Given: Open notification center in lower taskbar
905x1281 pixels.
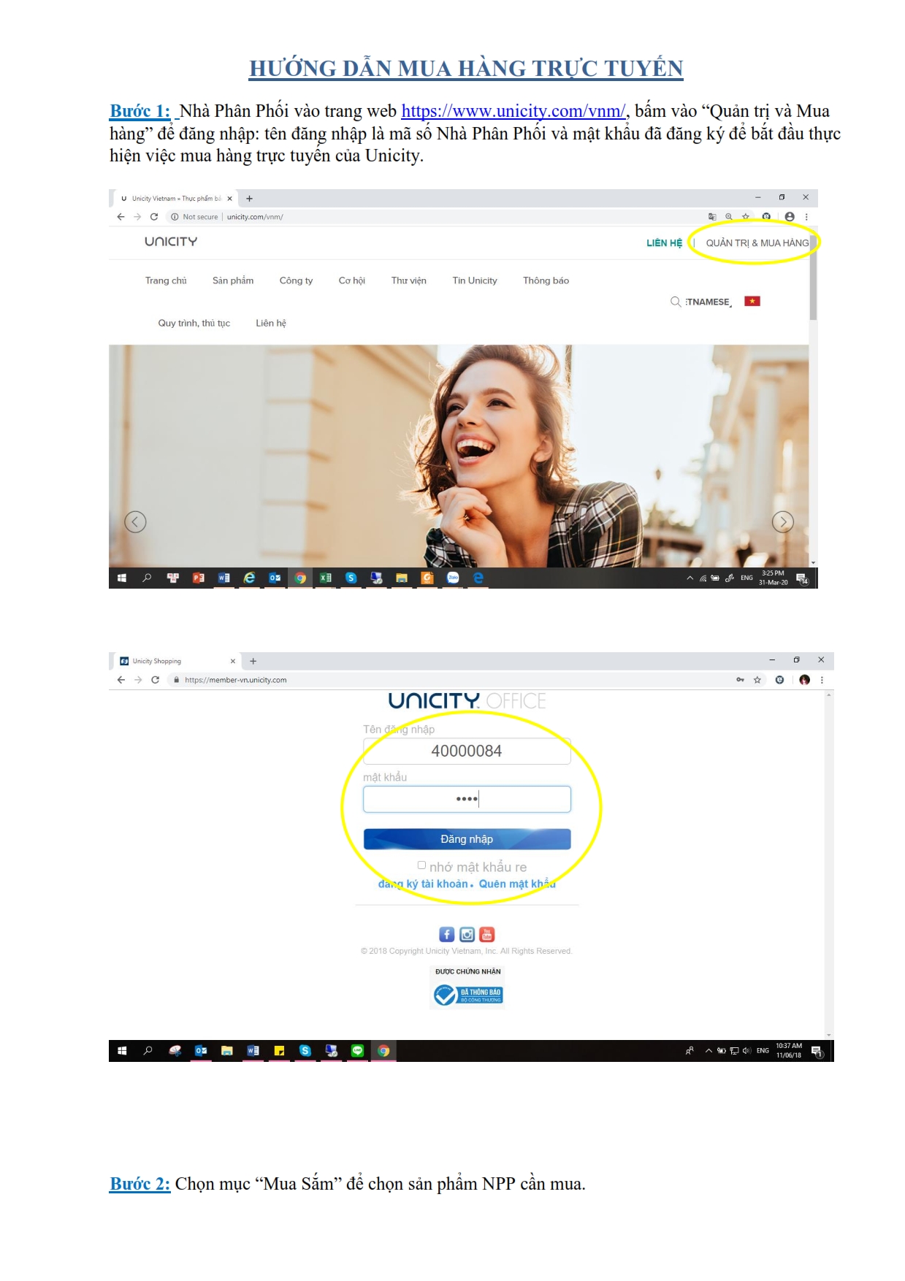Looking at the screenshot, I should (817, 1052).
